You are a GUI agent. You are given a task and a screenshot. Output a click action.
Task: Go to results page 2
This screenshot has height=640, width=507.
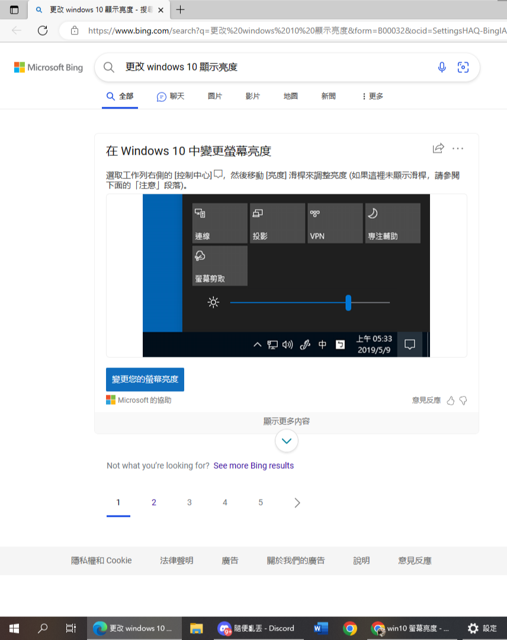154,503
